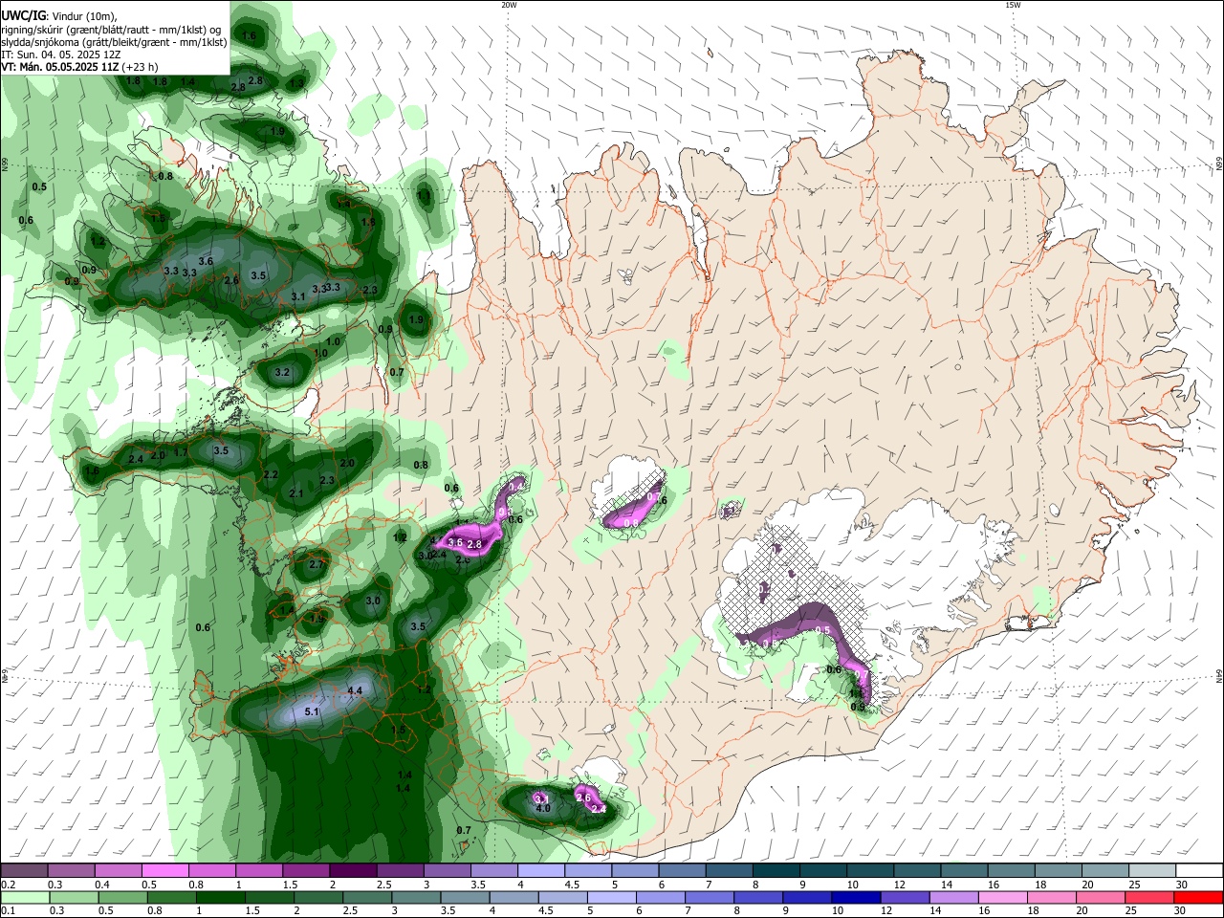
Task: Select the 'IT: Sun. 04. 05. 2025 12Z' line
Action: point(61,55)
